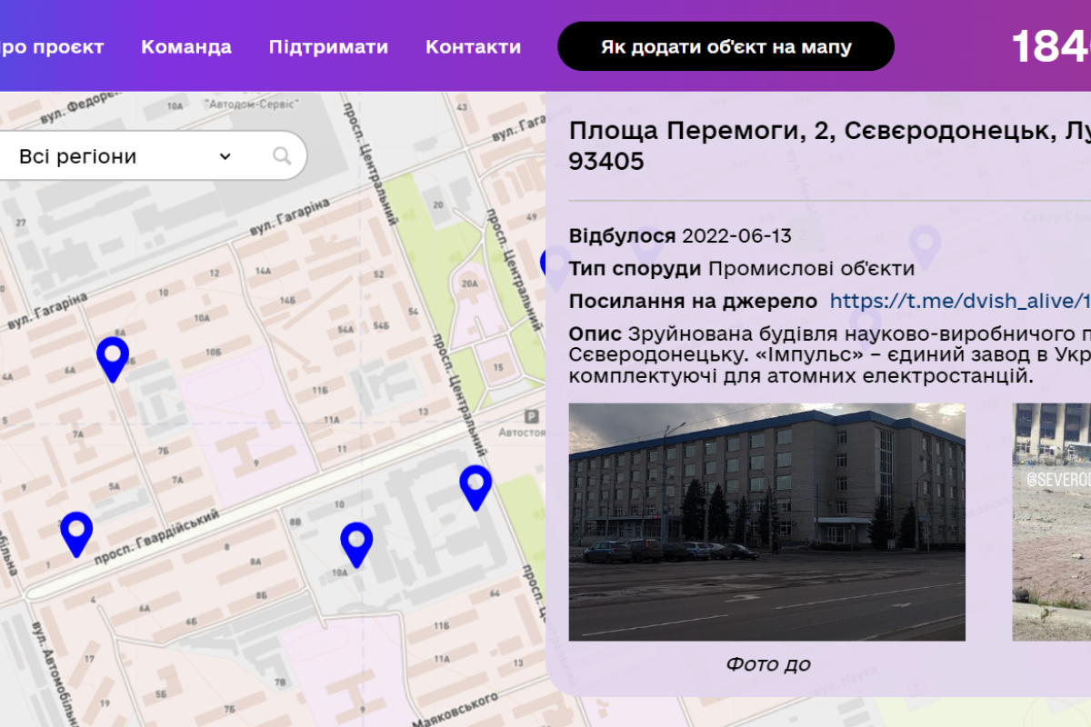Image resolution: width=1091 pixels, height=727 pixels.
Task: Select the pin on просп. Гвардійський at left
Action: [x=76, y=532]
